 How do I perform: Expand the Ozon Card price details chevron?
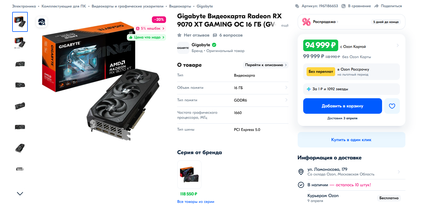pos(398,45)
